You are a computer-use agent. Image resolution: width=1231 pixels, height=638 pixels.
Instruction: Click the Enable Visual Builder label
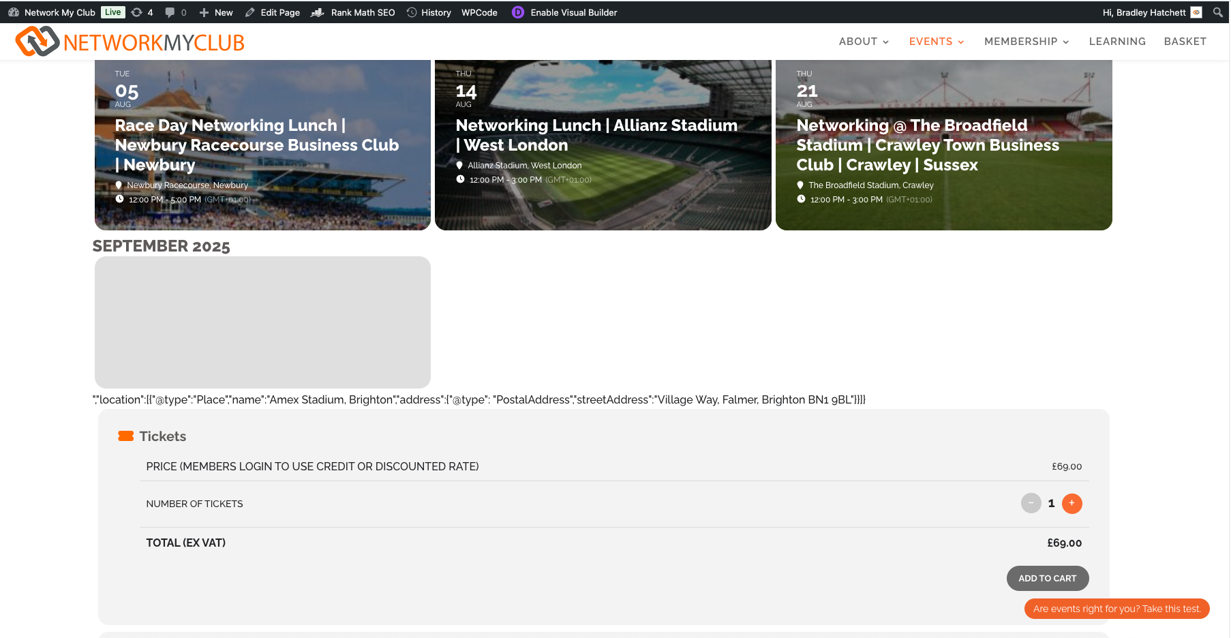point(574,12)
